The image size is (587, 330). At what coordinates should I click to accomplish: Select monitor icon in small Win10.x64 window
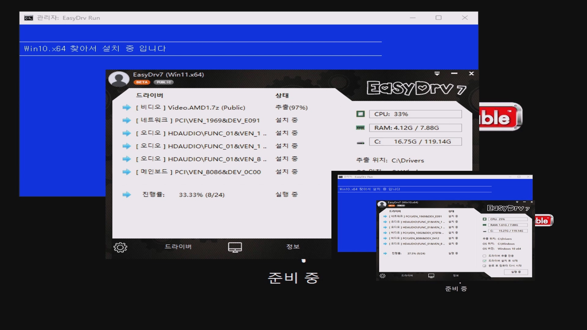[x=431, y=276]
